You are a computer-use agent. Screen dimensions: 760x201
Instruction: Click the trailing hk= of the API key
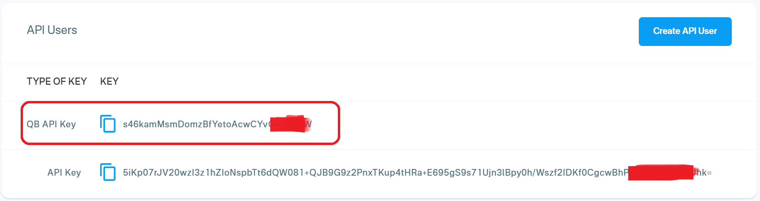[703, 172]
